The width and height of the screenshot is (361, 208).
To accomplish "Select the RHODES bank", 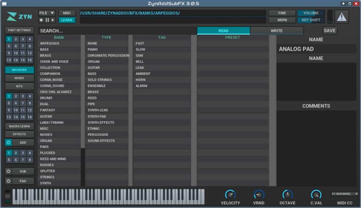I will tap(59, 165).
